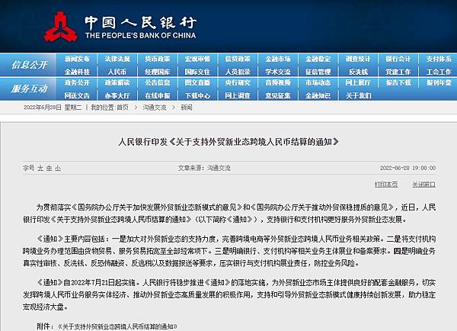
Task: Click the 文章来源: 沟通交流 text
Action: tap(204, 168)
